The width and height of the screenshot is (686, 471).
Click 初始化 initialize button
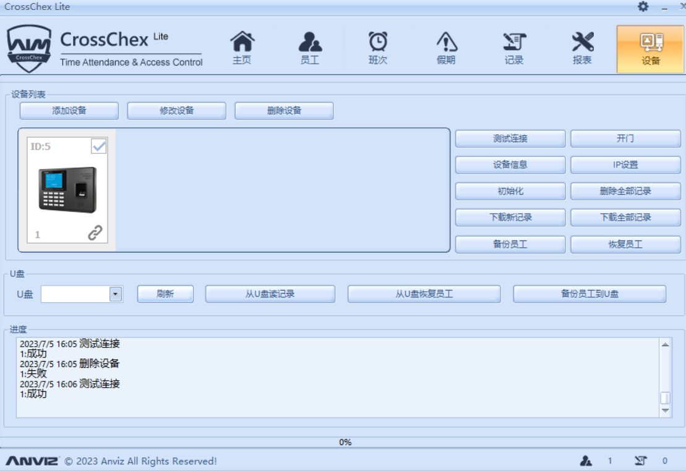pos(510,191)
